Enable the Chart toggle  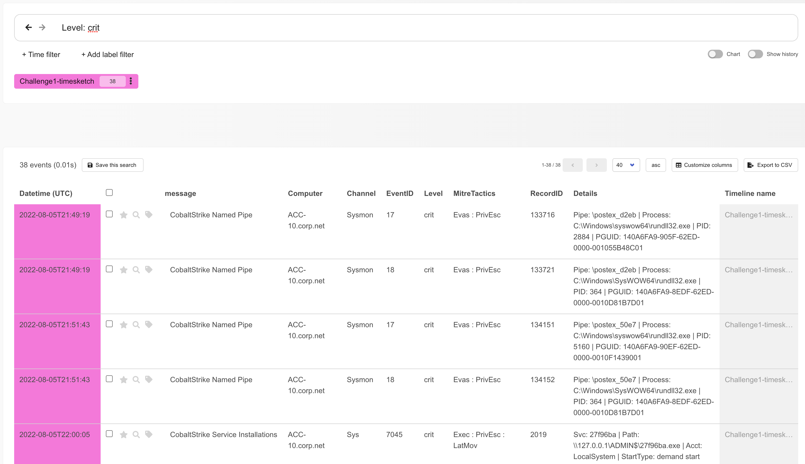[715, 54]
